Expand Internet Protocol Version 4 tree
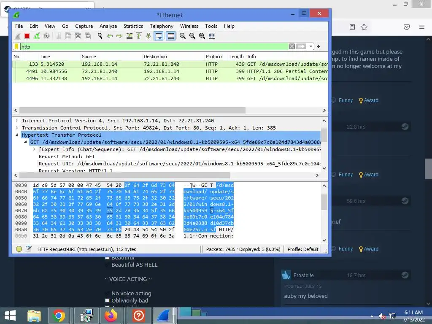432x324 pixels. pos(17,121)
